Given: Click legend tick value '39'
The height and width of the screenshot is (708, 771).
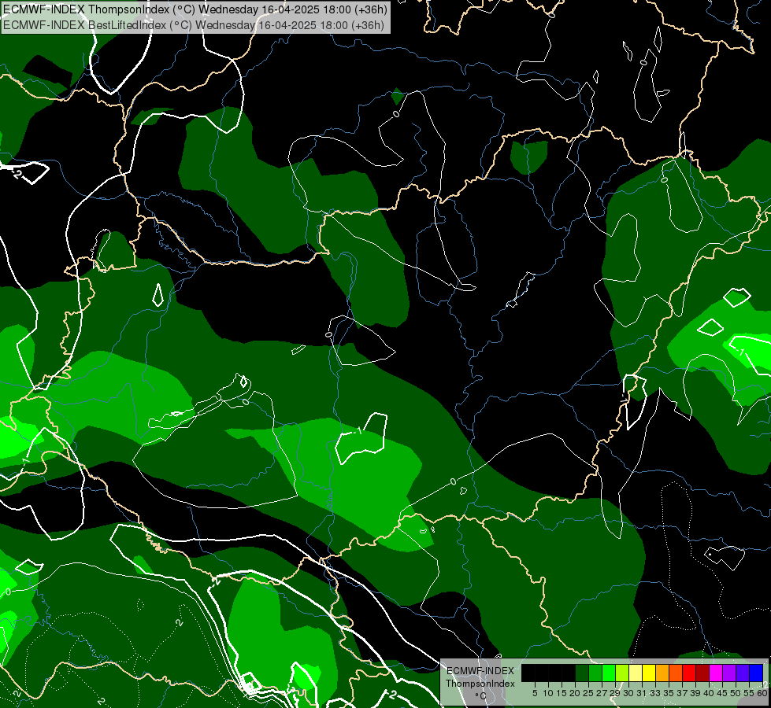Looking at the screenshot, I should (x=695, y=693).
